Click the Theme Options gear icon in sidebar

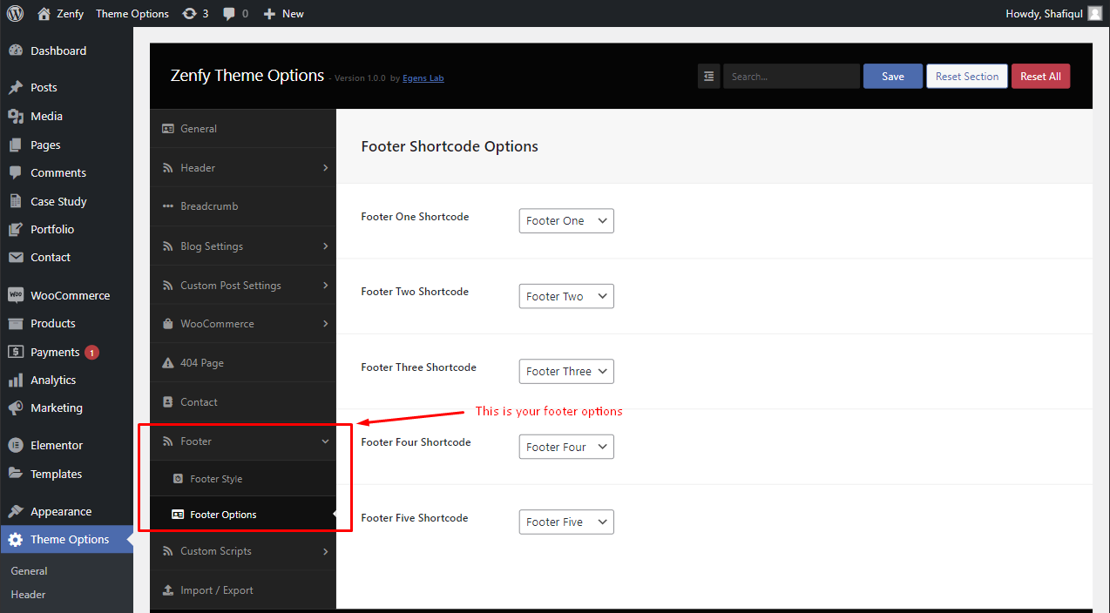pos(16,540)
